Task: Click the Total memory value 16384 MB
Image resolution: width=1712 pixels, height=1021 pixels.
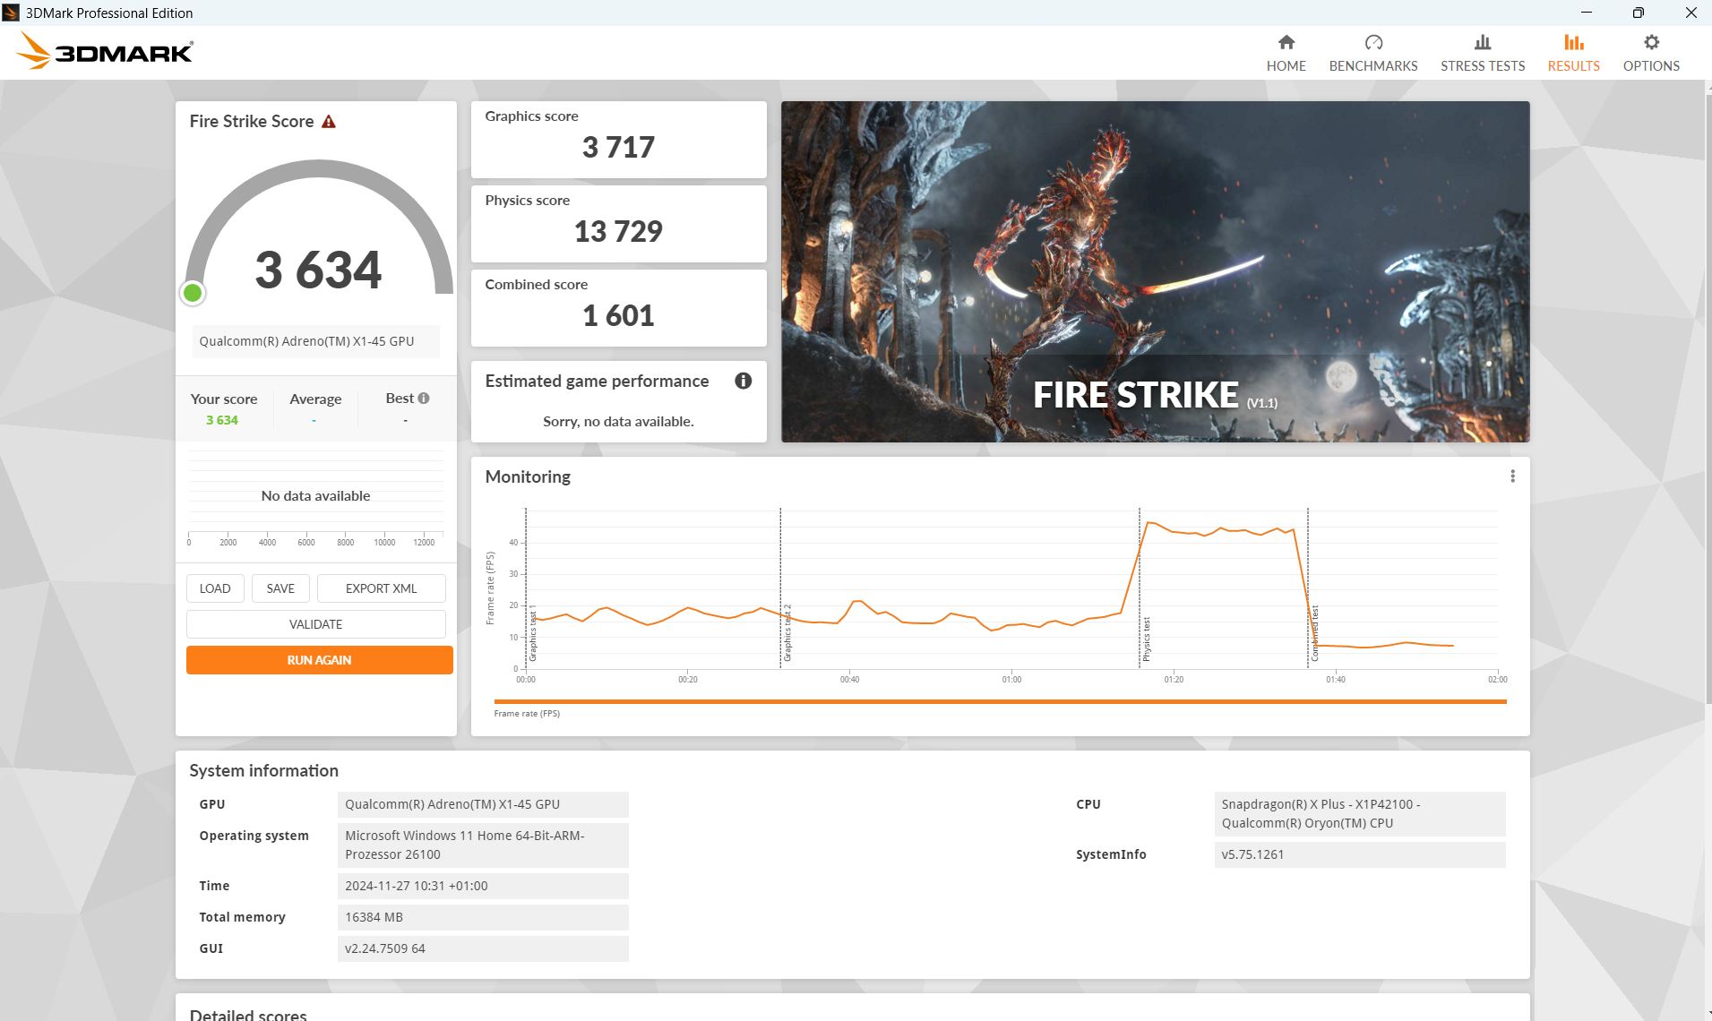Action: pyautogui.click(x=483, y=917)
